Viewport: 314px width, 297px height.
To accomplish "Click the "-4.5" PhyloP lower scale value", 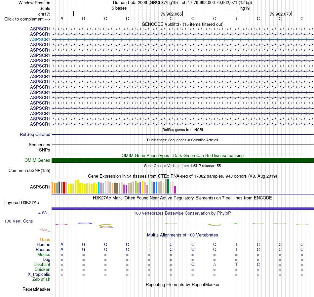I will click(x=43, y=229).
